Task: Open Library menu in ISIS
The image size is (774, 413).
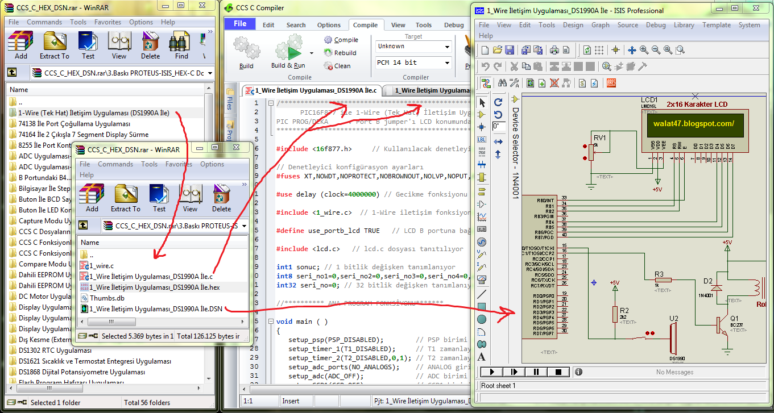Action: click(684, 25)
